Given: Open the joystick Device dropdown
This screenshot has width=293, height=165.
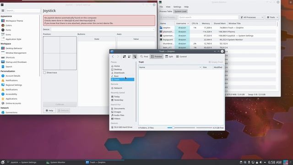Looking at the screenshot, I should [x=103, y=29].
